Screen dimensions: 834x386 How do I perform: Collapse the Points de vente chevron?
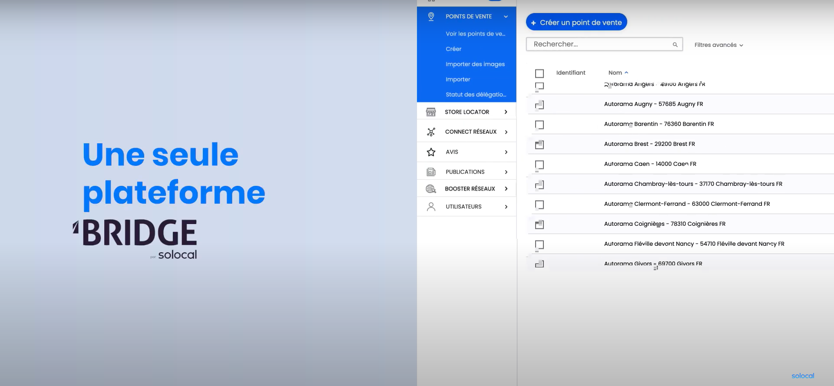(x=506, y=16)
